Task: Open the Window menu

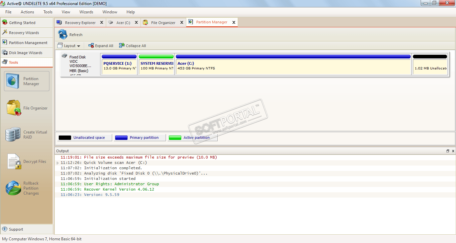Action: (110, 12)
